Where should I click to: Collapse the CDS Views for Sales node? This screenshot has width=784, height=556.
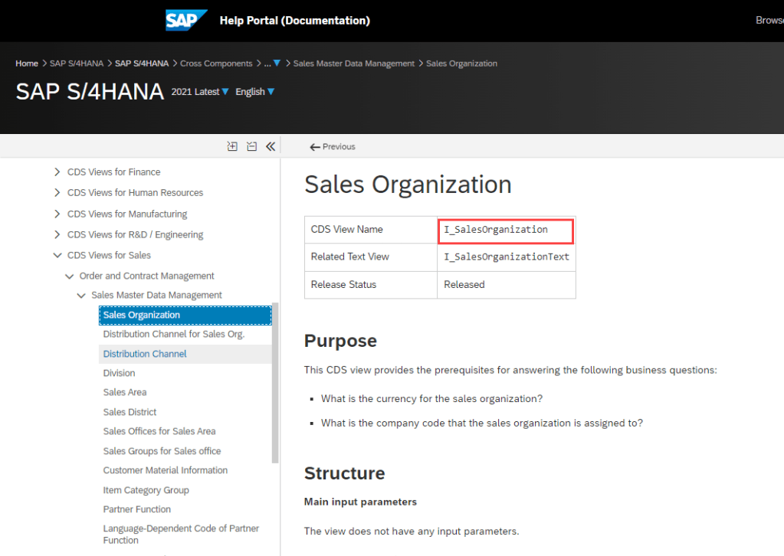[57, 255]
